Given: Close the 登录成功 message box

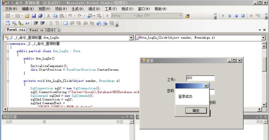Looking at the screenshot, I should [206, 86].
